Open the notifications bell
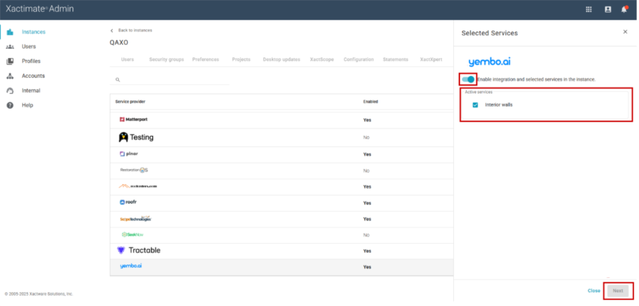Image resolution: width=639 pixels, height=306 pixels. coord(624,10)
